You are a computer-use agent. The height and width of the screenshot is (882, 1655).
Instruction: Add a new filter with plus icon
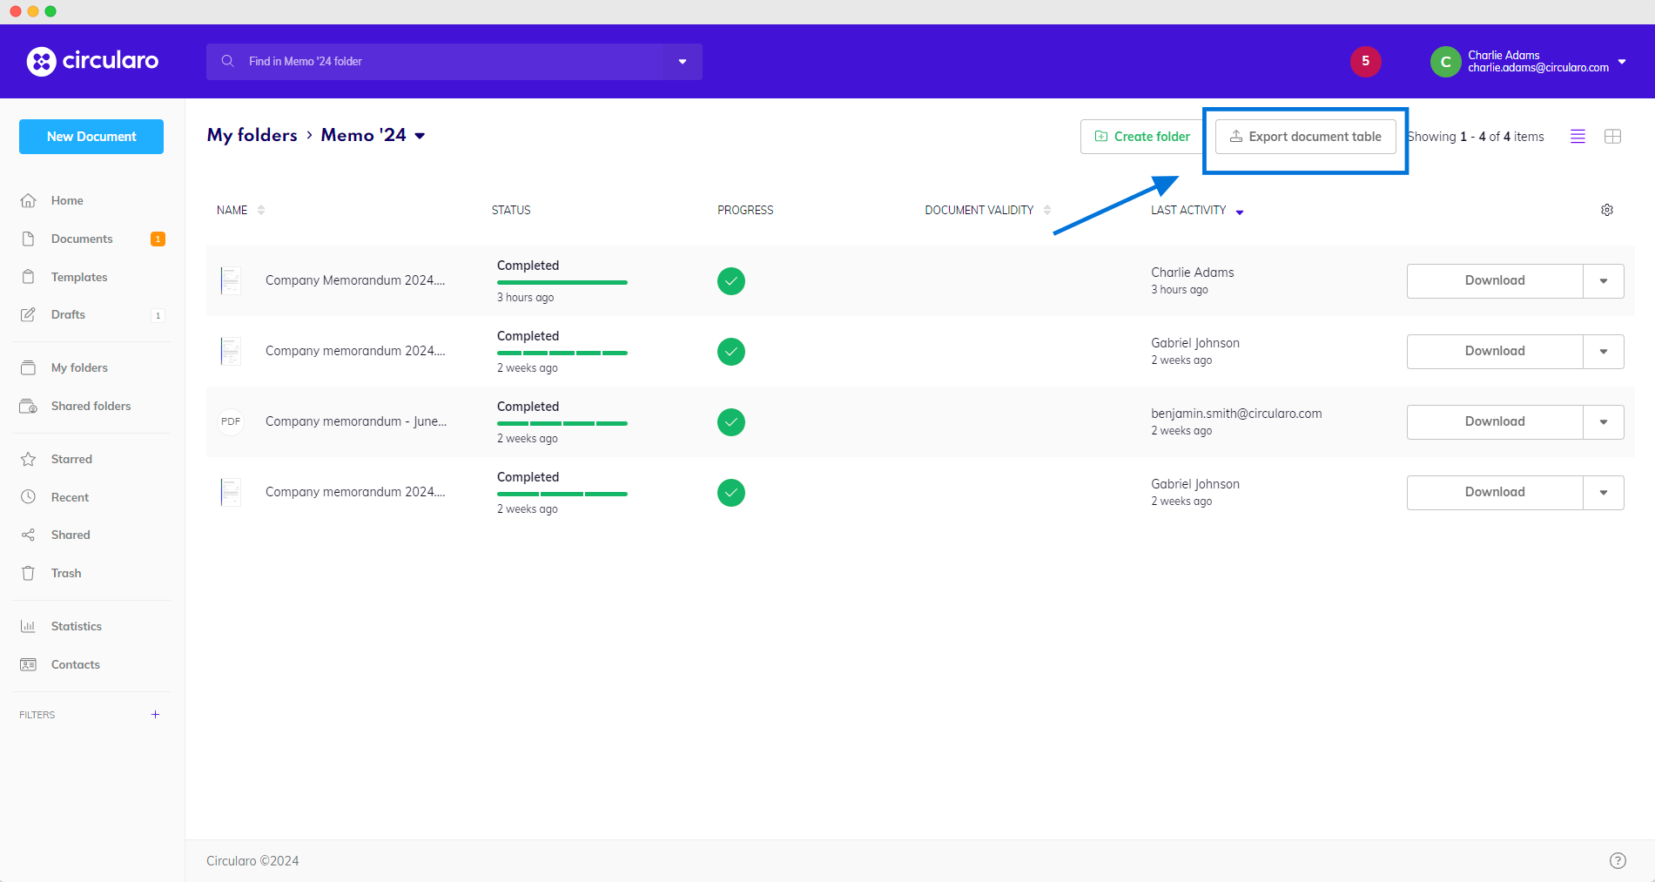click(x=155, y=715)
